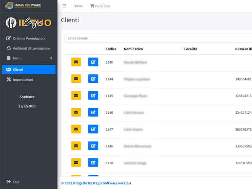Focus the Cerca Cliente search field

click(x=158, y=38)
